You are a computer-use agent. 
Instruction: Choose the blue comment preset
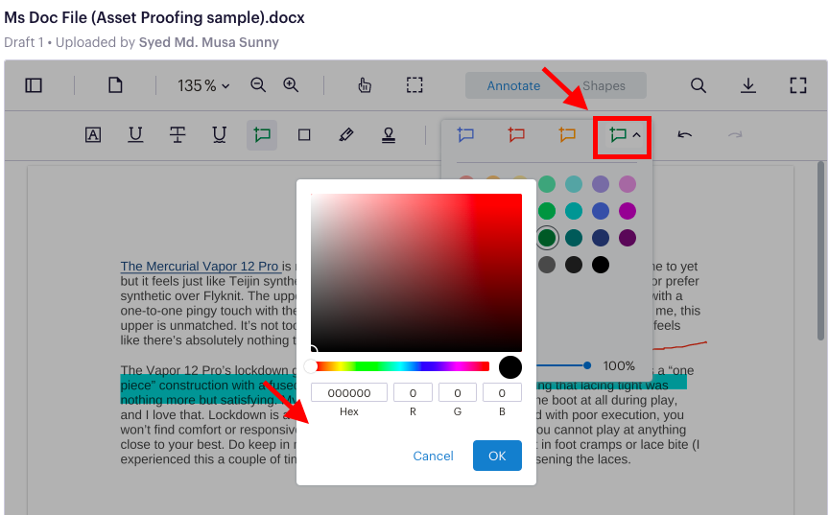tap(465, 134)
